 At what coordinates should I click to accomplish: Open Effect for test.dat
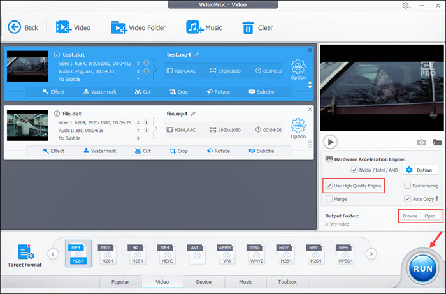click(54, 92)
